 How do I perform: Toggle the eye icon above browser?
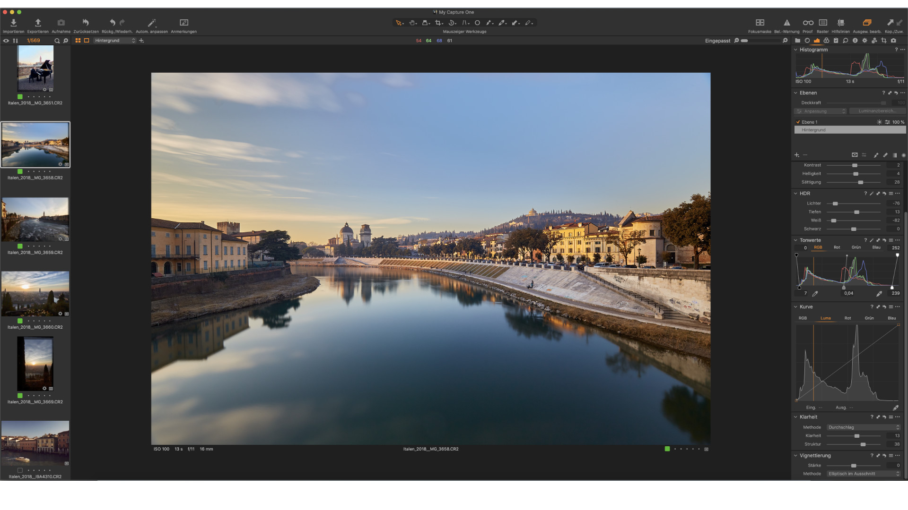click(6, 41)
